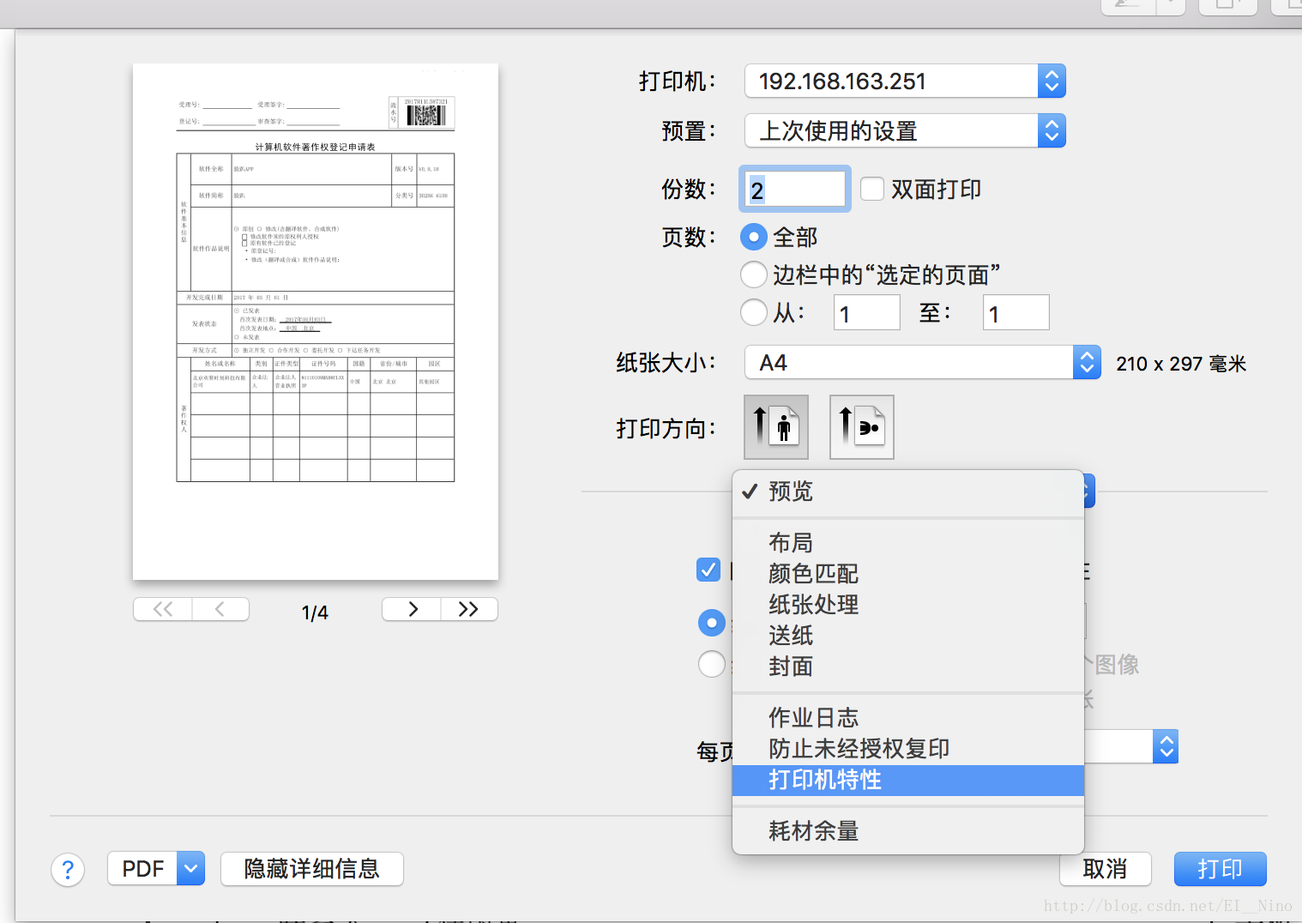Select portrait print orientation icon
This screenshot has height=923, width=1302.
776,426
